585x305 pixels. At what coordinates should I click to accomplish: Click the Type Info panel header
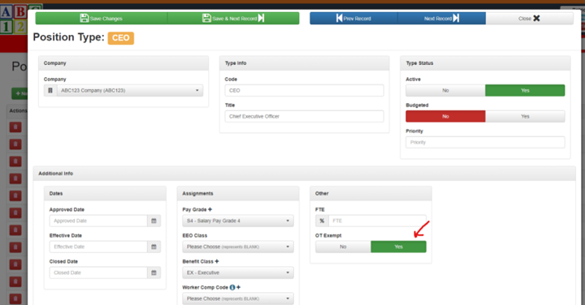click(x=304, y=63)
